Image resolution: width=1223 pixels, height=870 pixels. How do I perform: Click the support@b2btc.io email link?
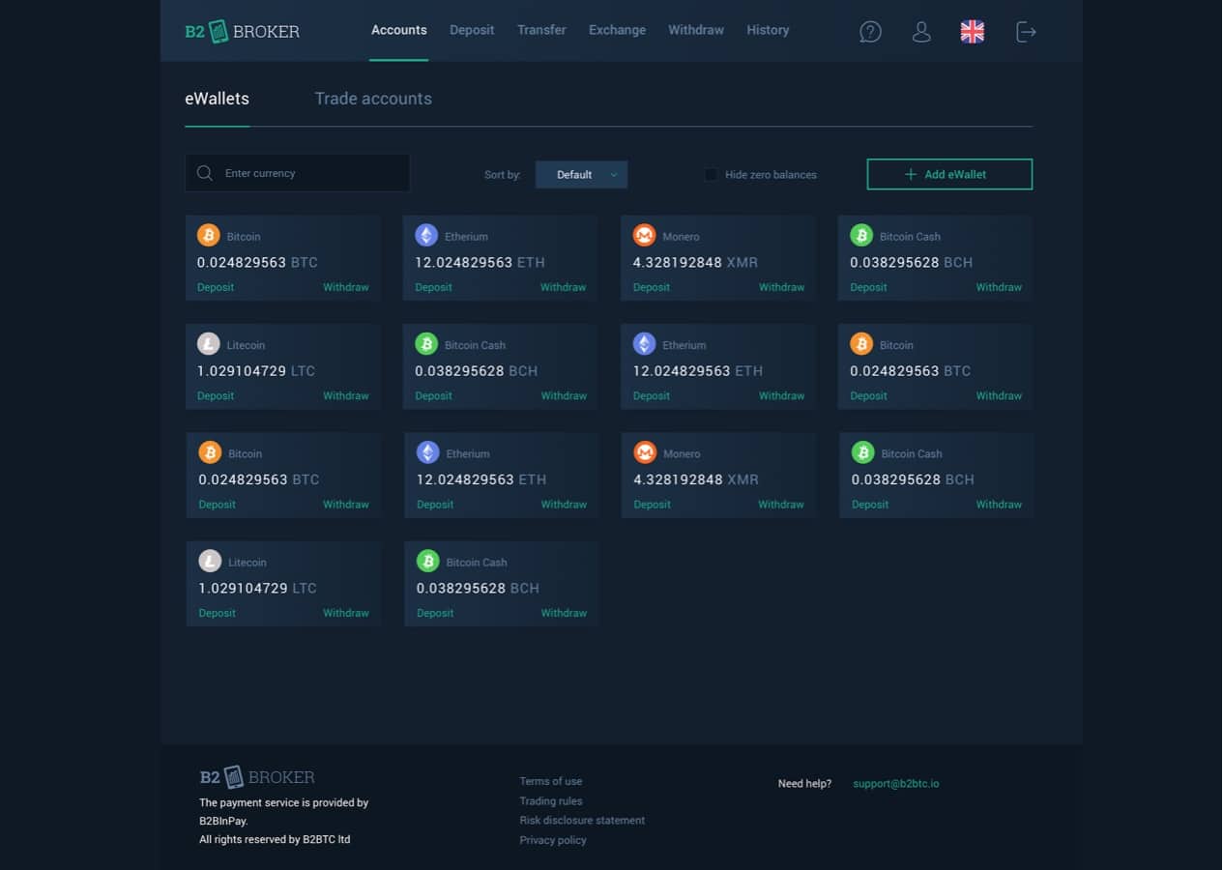click(895, 783)
